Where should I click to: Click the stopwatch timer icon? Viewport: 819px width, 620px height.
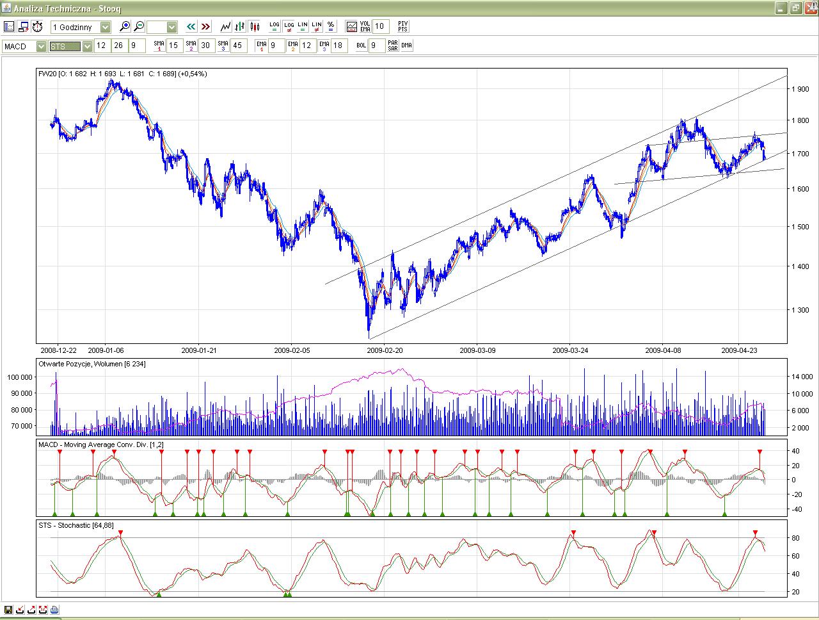click(x=38, y=27)
